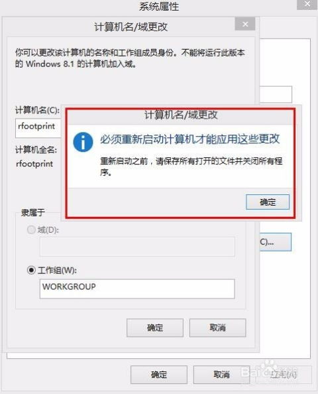
Task: Close the 系统属性 window with its X button
Action: 307,5
